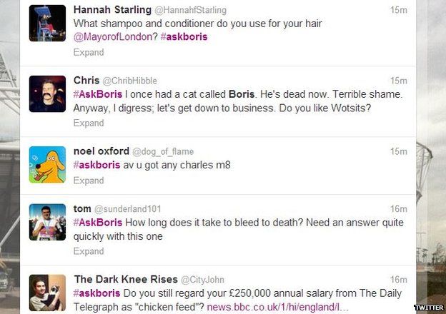Expand Chris's tweet about Wotsits
Screen dimensions: 446x314
89,123
